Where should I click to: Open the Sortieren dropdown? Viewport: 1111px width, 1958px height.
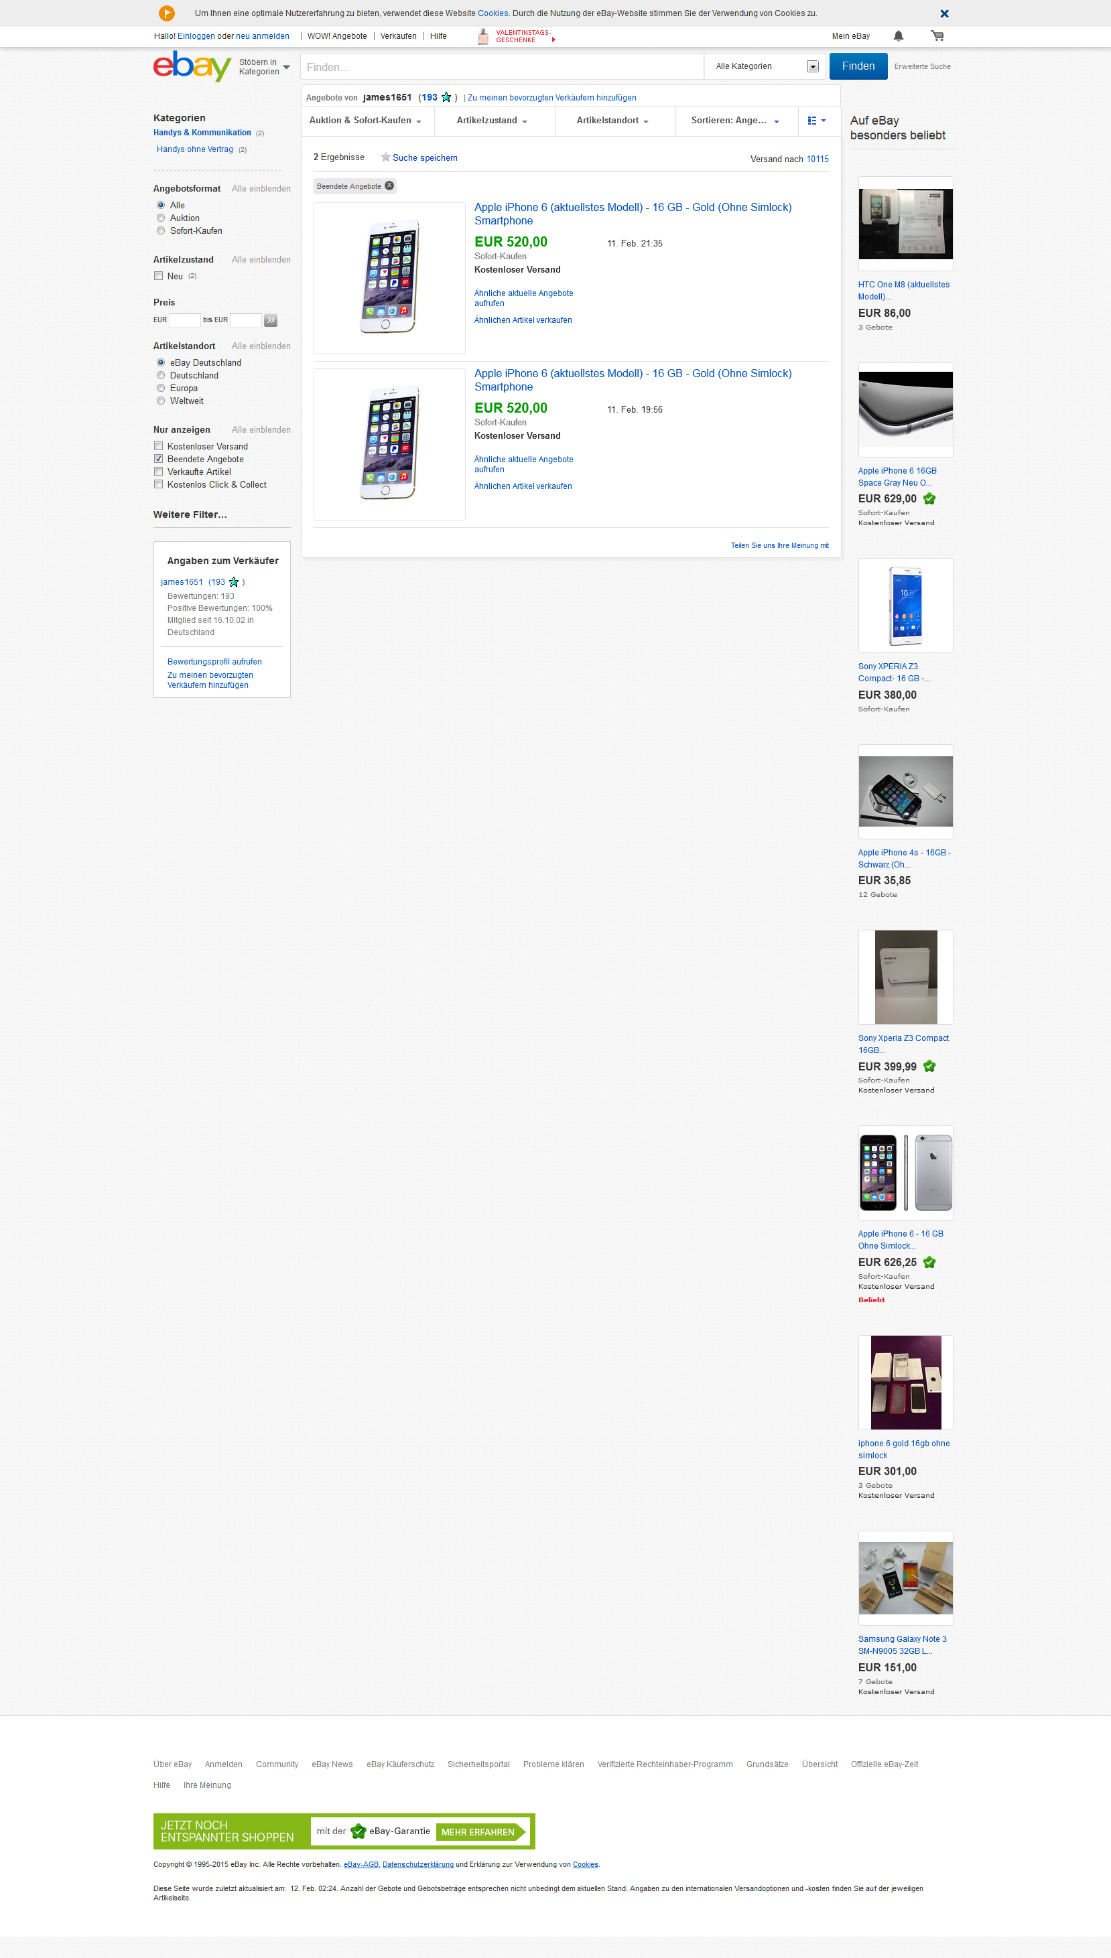point(736,121)
